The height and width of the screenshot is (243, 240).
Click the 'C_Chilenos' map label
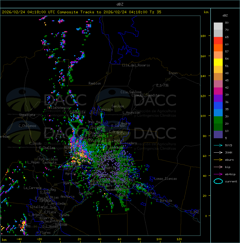pyautogui.click(x=27, y=126)
